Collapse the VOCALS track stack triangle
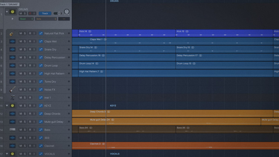 [x=7, y=154]
